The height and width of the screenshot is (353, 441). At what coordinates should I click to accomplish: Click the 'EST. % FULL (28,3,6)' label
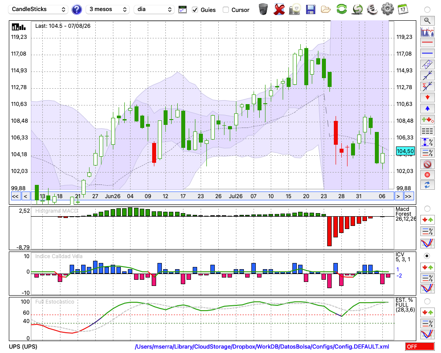tap(405, 305)
